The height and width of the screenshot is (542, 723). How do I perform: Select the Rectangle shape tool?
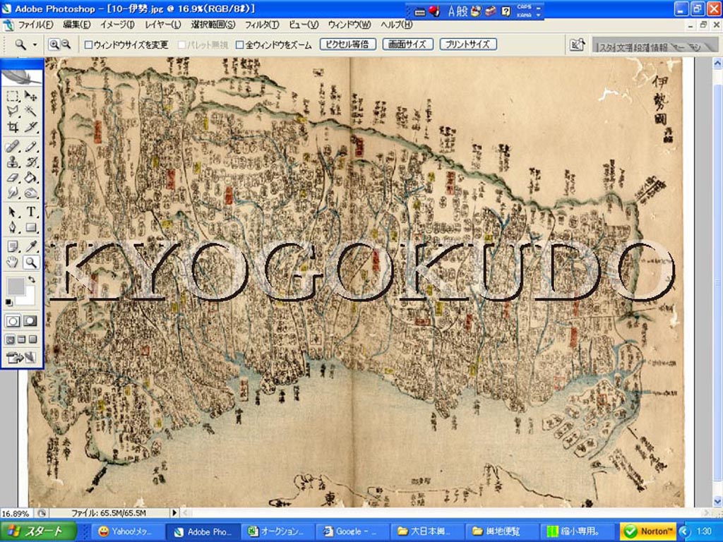point(30,227)
